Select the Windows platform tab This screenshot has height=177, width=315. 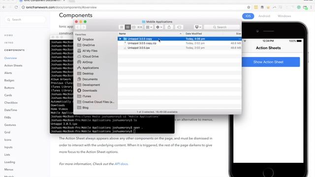(x=284, y=16)
